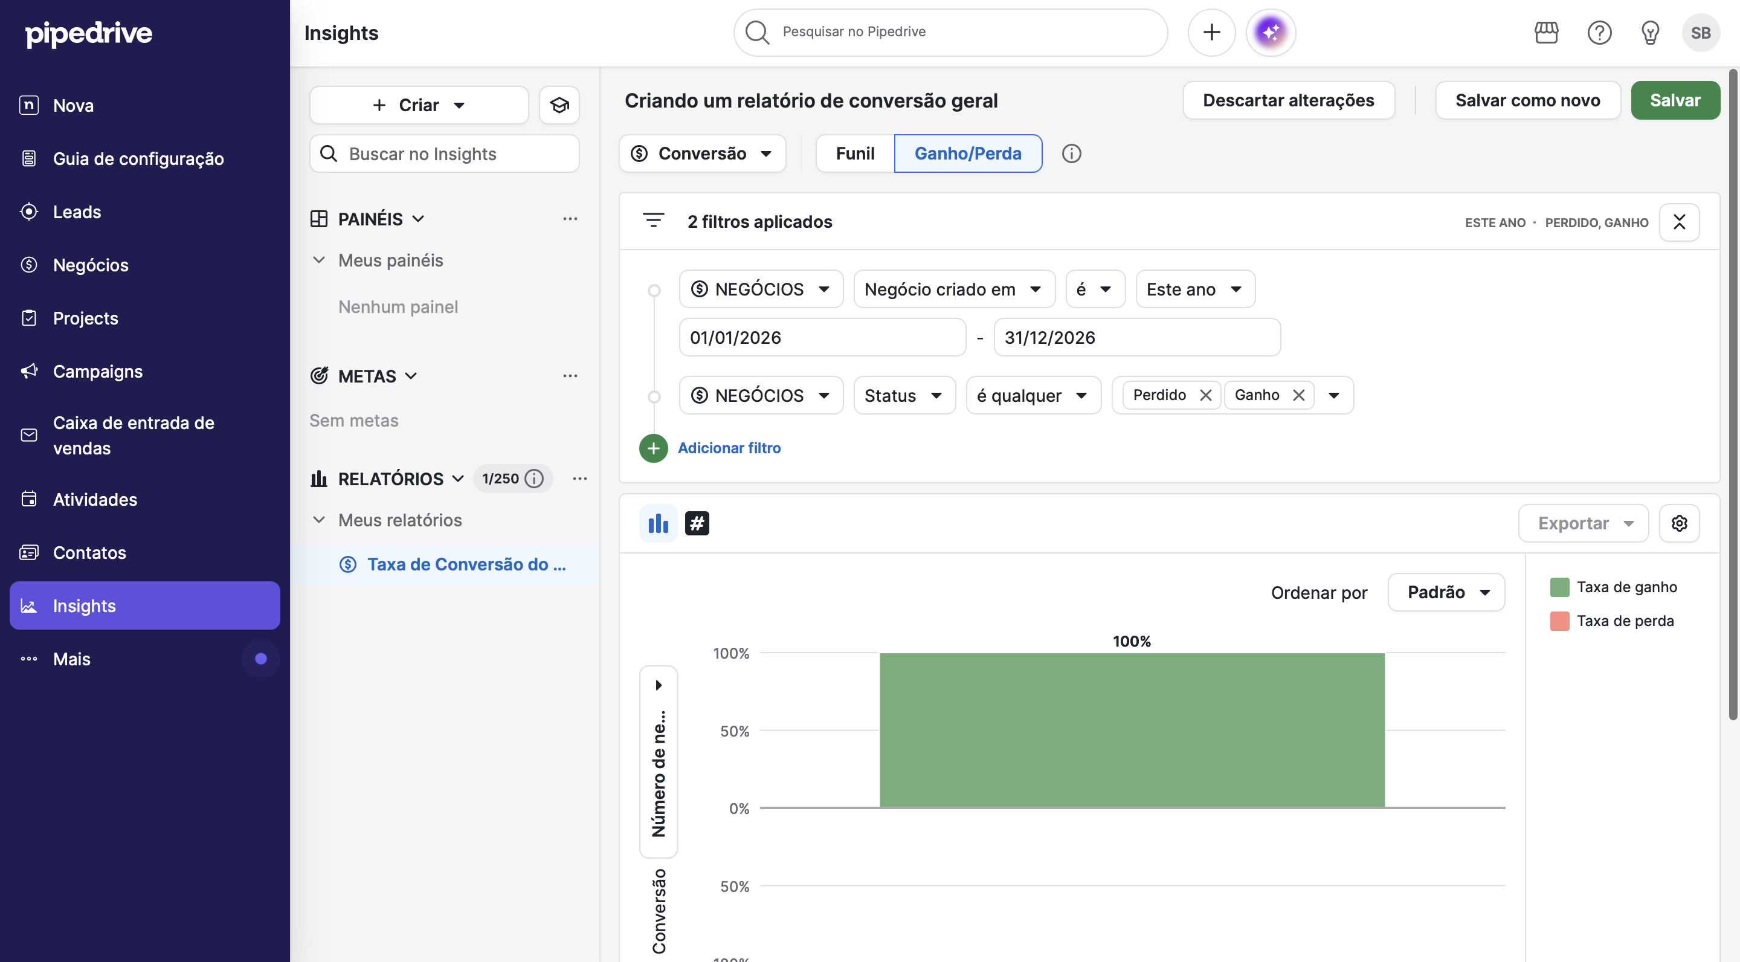The image size is (1740, 962).
Task: Click the Adicionar filtro link
Action: click(x=729, y=448)
